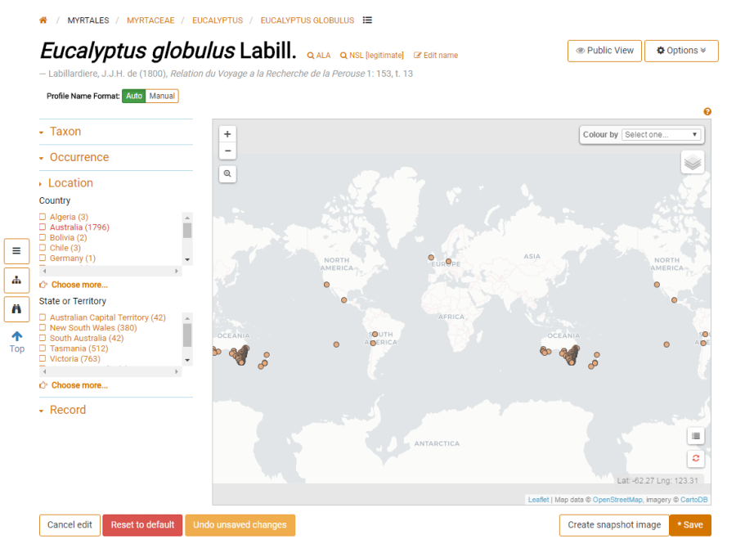
Task: Open the hierarchy tree sidebar icon
Action: tap(16, 280)
